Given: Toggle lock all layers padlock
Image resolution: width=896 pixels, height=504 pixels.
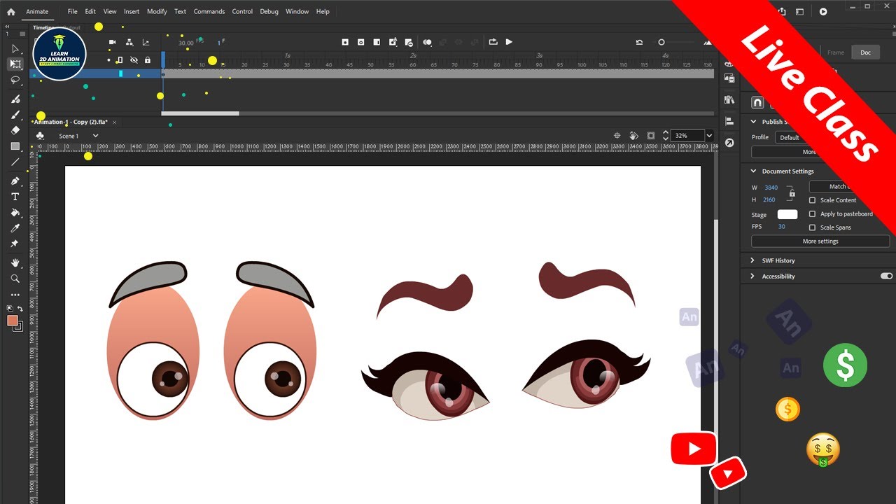Looking at the screenshot, I should [147, 60].
